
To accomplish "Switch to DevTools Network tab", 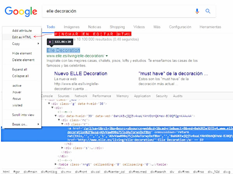I will pyautogui.click(x=81, y=96).
